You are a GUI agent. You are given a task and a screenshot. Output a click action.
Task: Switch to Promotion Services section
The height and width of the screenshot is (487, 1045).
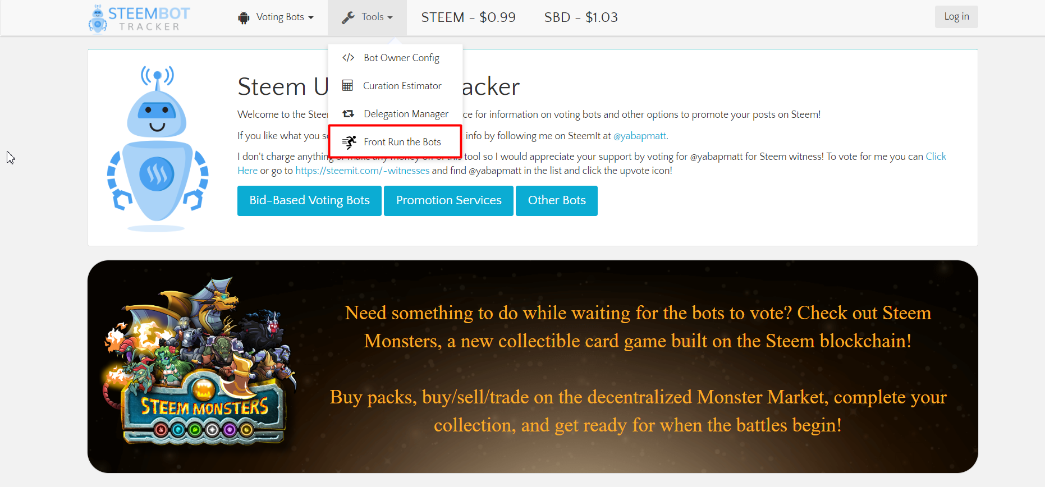tap(448, 201)
